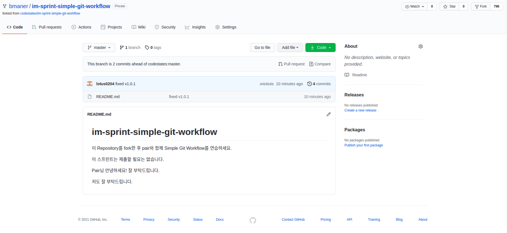Expand the Add file dropdown
507x233 pixels.
point(290,47)
